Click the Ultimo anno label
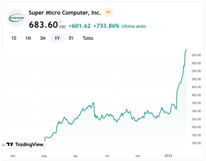 [x=134, y=26]
